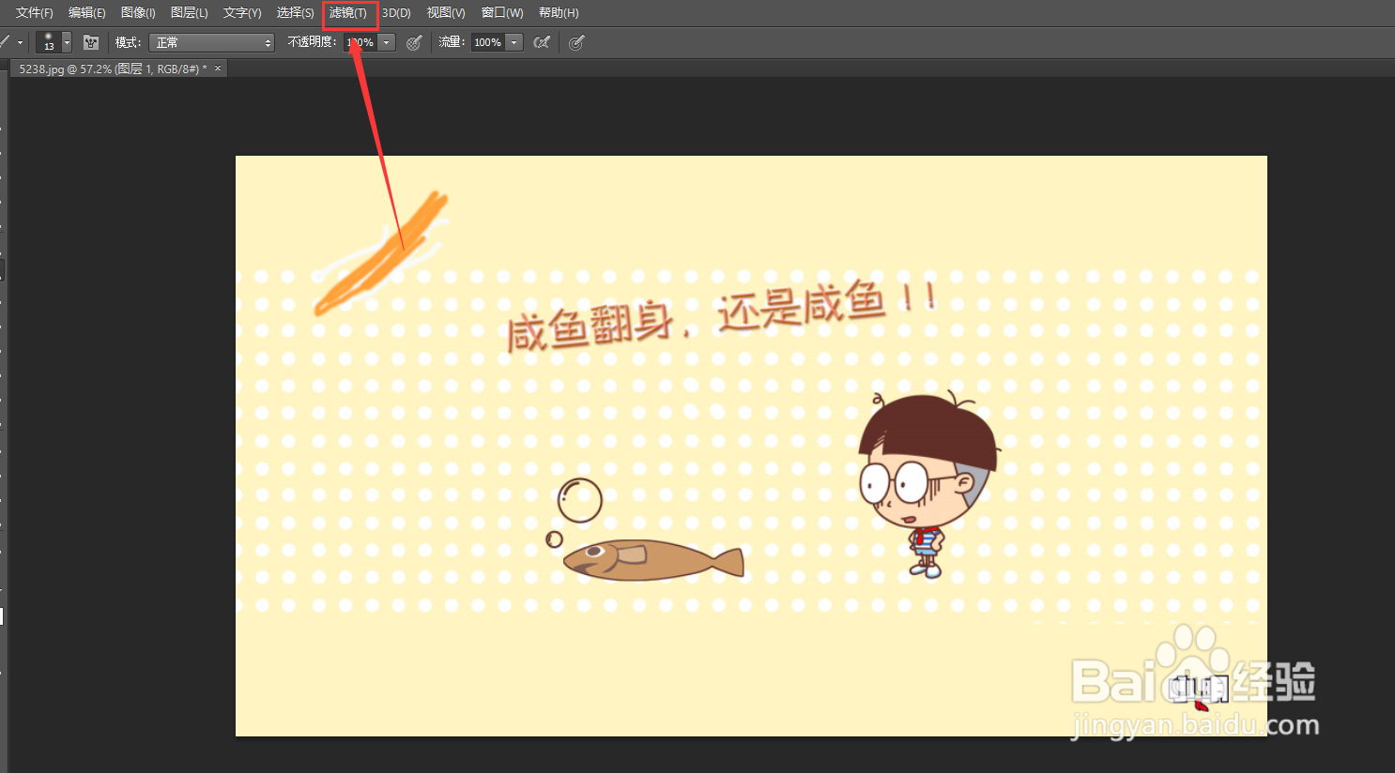Toggle the brush blending mode selector
Viewport: 1395px width, 773px height.
211,41
